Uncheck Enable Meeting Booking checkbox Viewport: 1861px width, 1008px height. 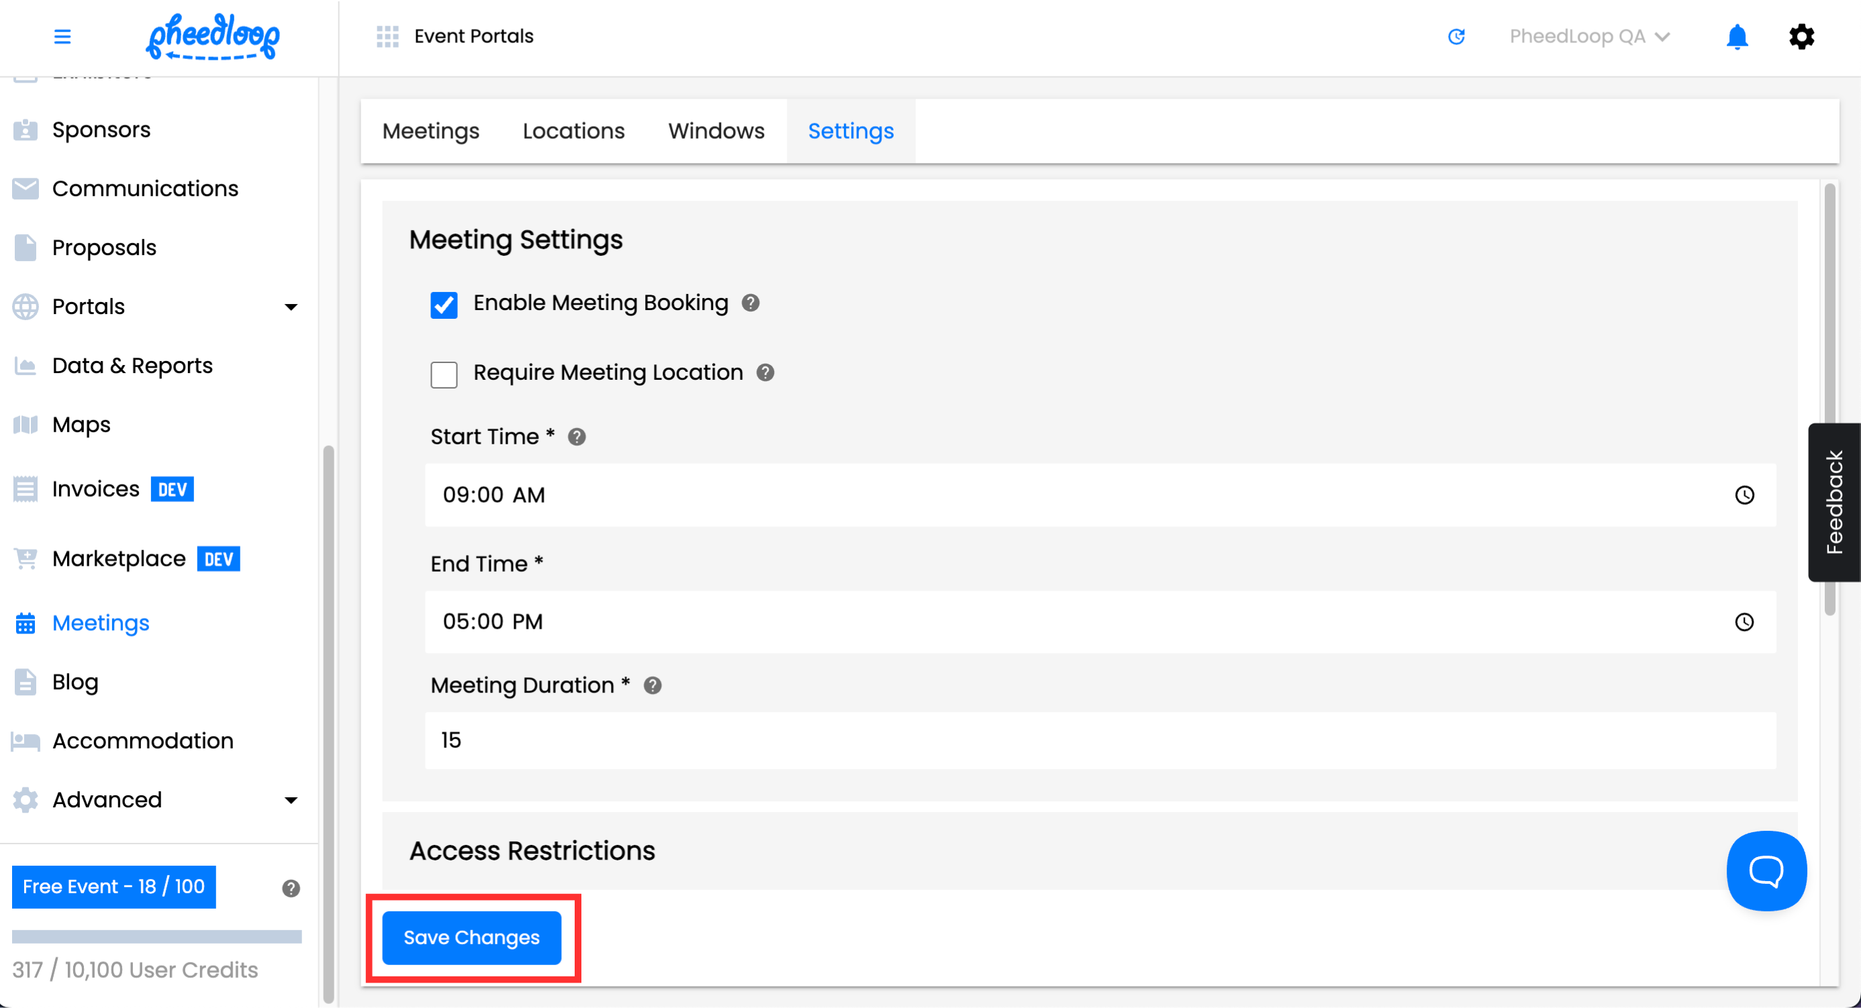tap(444, 305)
